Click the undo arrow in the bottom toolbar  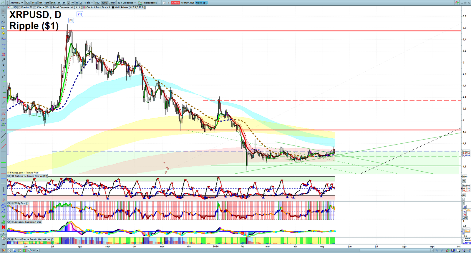[x=437, y=250]
